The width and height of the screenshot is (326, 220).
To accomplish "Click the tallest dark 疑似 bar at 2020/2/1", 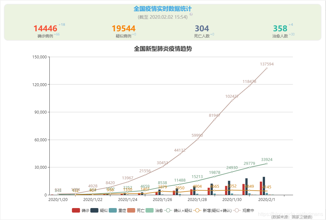I will pyautogui.click(x=264, y=186).
